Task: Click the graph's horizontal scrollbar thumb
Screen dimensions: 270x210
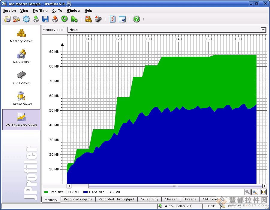Action: click(x=175, y=186)
